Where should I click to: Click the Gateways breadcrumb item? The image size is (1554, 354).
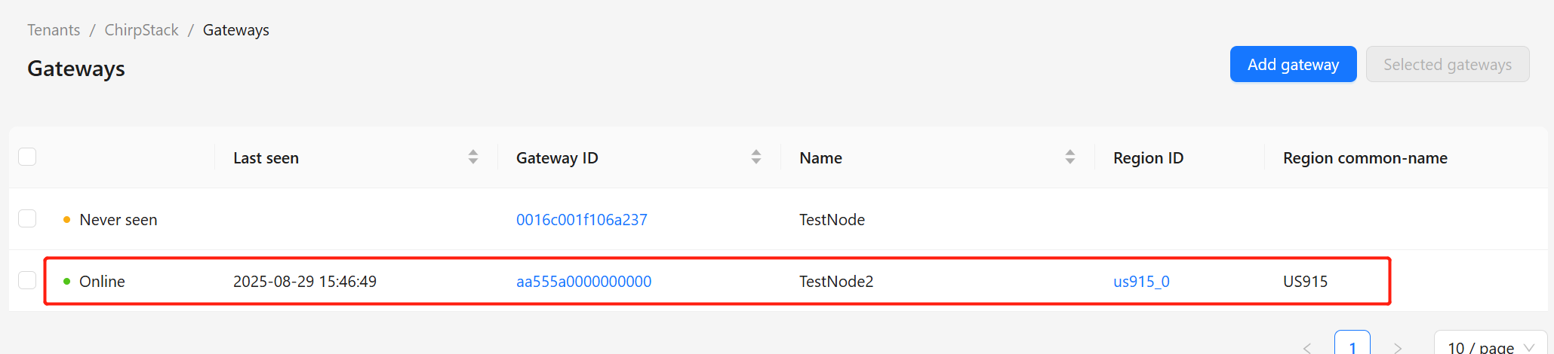[x=236, y=30]
